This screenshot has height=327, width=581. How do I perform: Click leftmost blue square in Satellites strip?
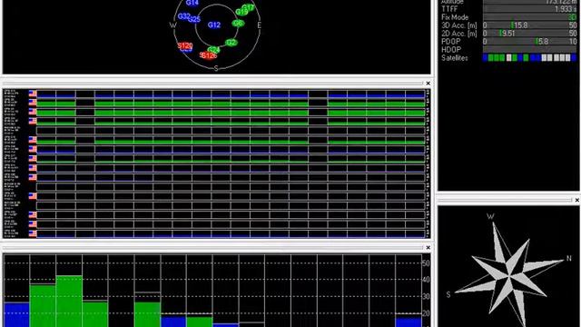485,58
